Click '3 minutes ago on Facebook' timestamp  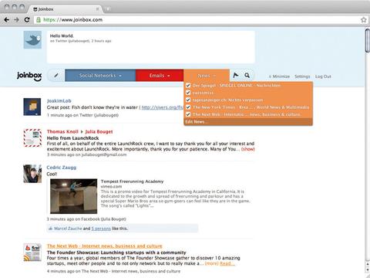[86, 219]
